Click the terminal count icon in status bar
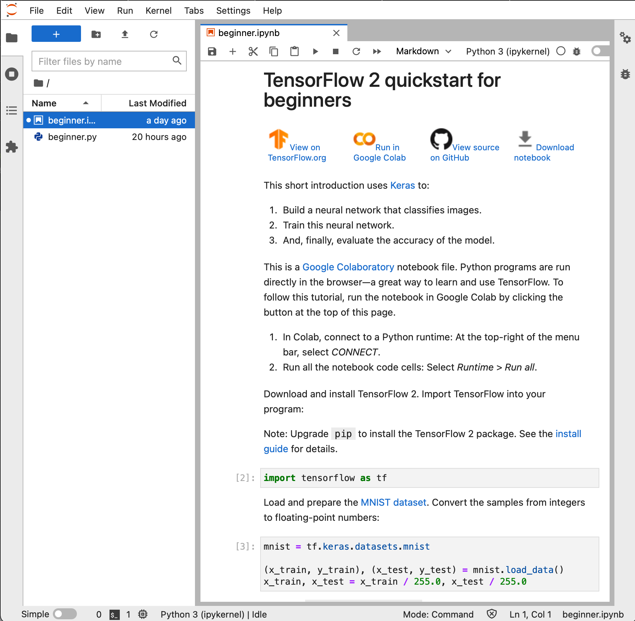Image resolution: width=635 pixels, height=621 pixels. click(x=114, y=614)
